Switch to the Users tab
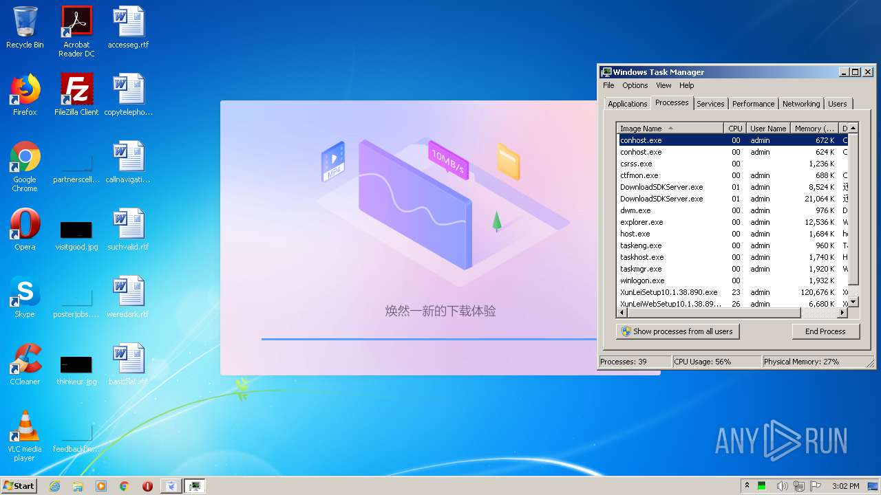 pos(838,104)
